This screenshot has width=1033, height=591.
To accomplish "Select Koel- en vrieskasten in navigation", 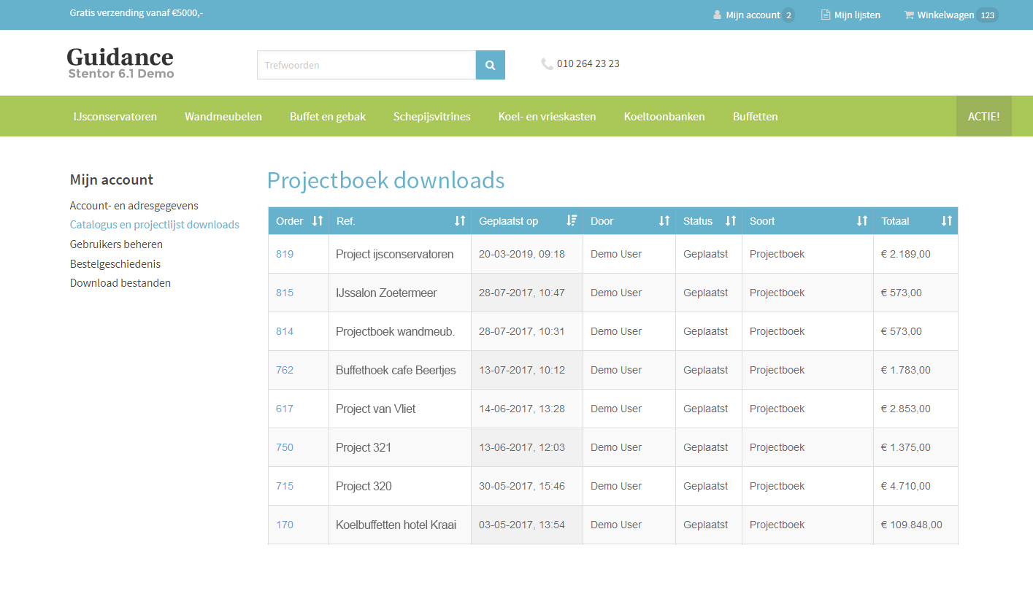I will 547,116.
